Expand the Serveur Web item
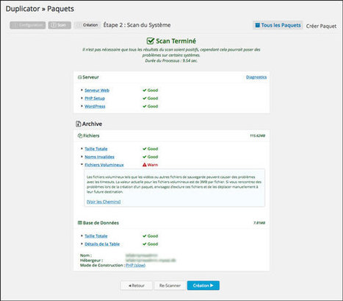Viewport: 343px width, 301px height. pyautogui.click(x=97, y=91)
